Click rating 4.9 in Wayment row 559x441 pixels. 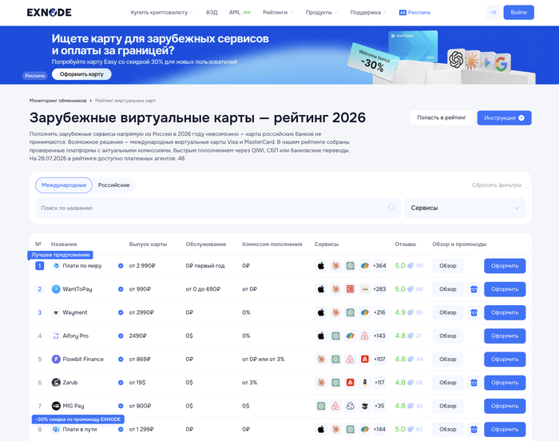coord(400,312)
